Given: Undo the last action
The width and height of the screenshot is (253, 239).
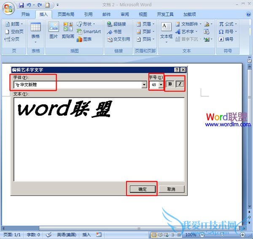Looking at the screenshot, I should pyautogui.click(x=29, y=5).
